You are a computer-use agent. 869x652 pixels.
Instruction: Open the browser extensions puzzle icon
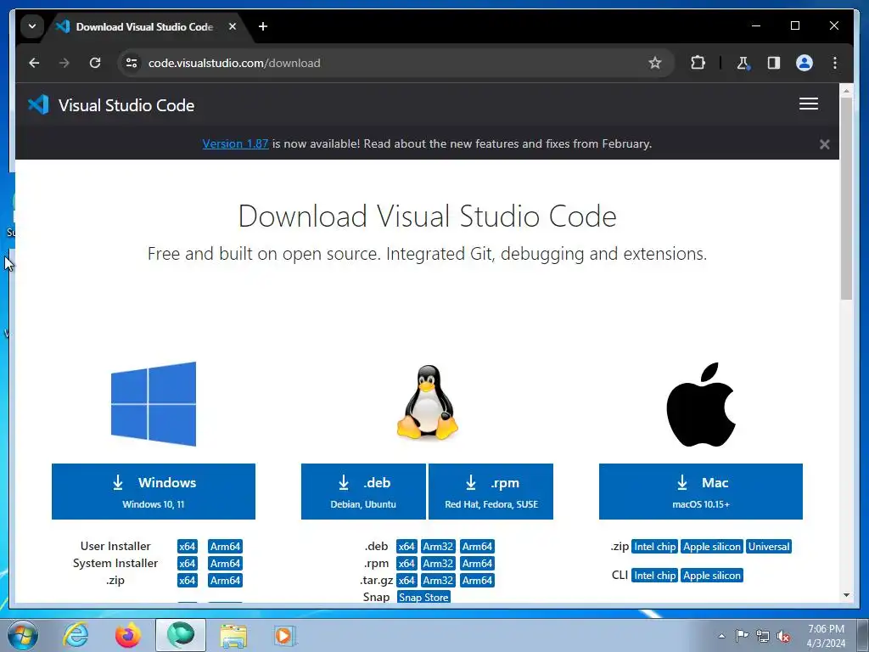tap(698, 63)
